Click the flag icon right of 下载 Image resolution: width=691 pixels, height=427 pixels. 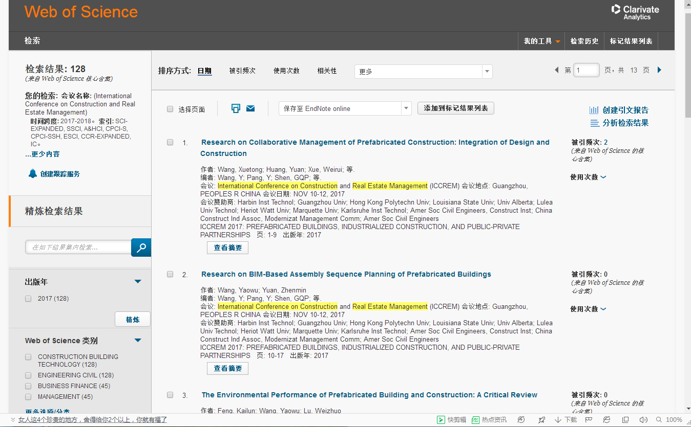(x=590, y=420)
